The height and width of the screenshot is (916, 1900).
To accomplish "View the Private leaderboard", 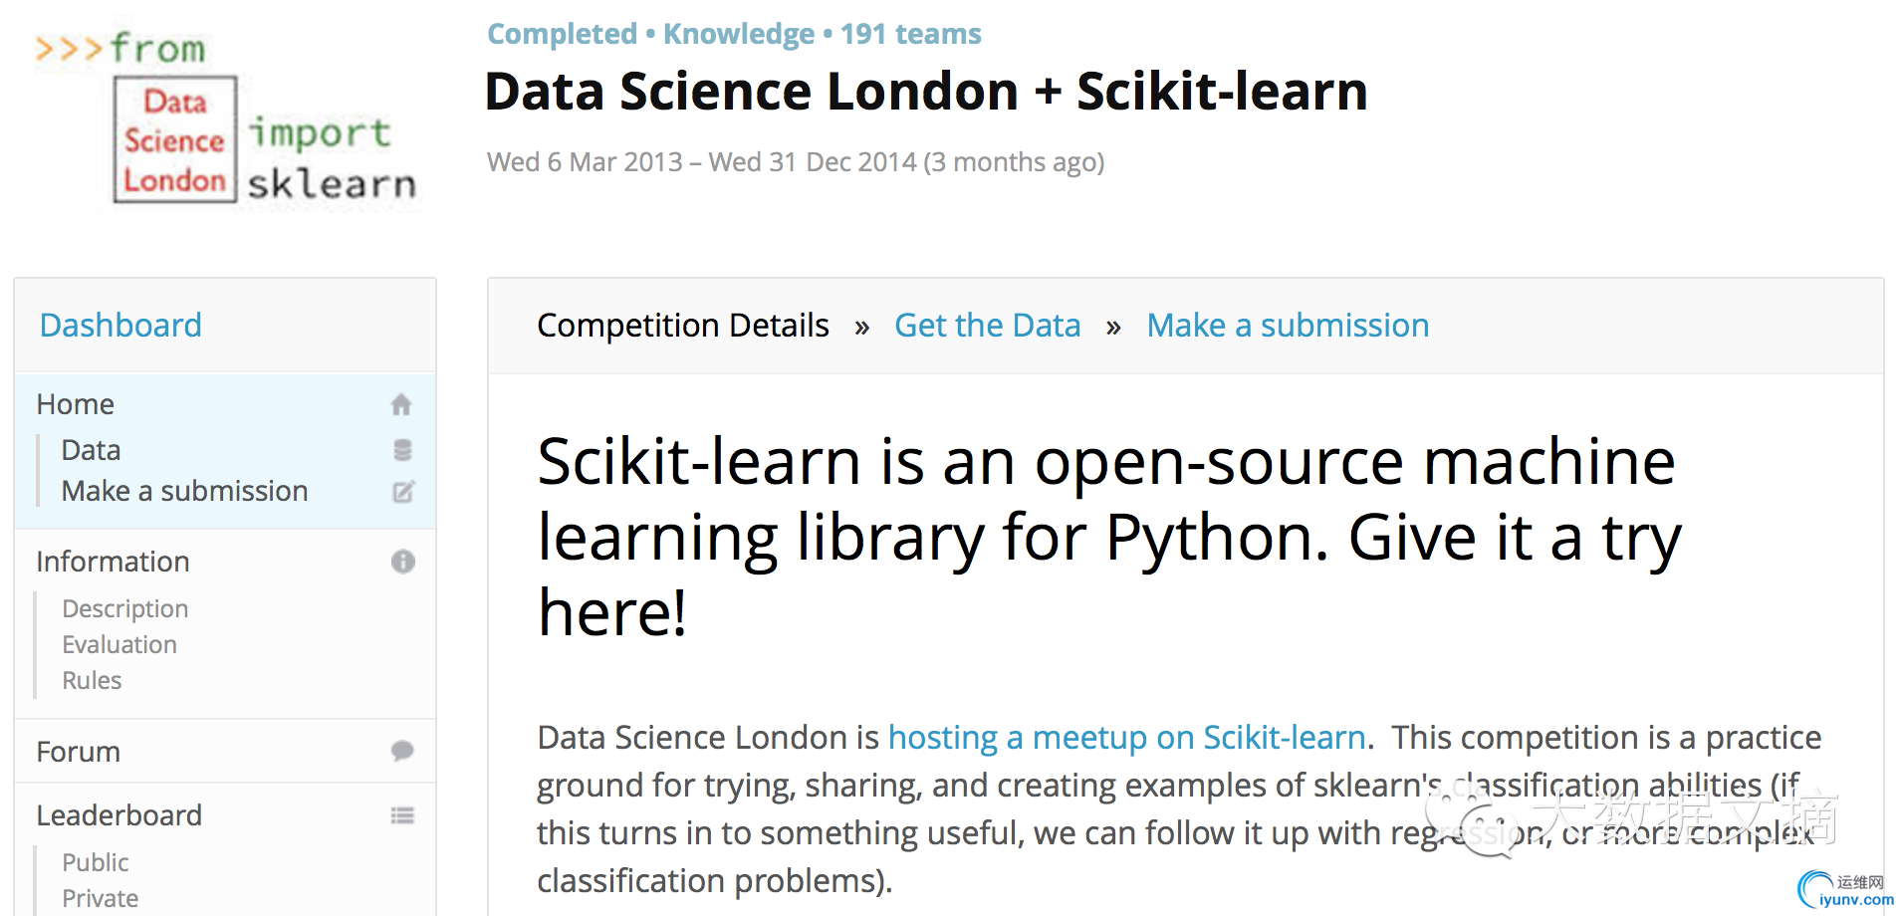I will click(x=101, y=898).
